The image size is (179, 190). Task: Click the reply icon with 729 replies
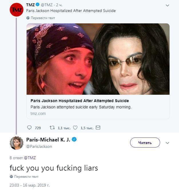pos(29,128)
